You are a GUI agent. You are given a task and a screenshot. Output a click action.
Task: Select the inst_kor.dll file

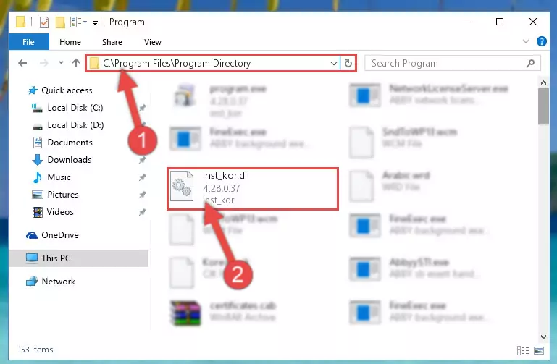point(253,189)
